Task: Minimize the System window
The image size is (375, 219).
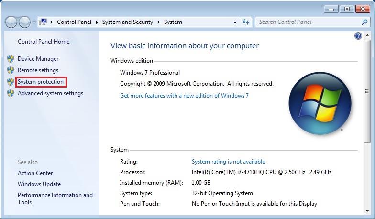Action: coord(331,9)
